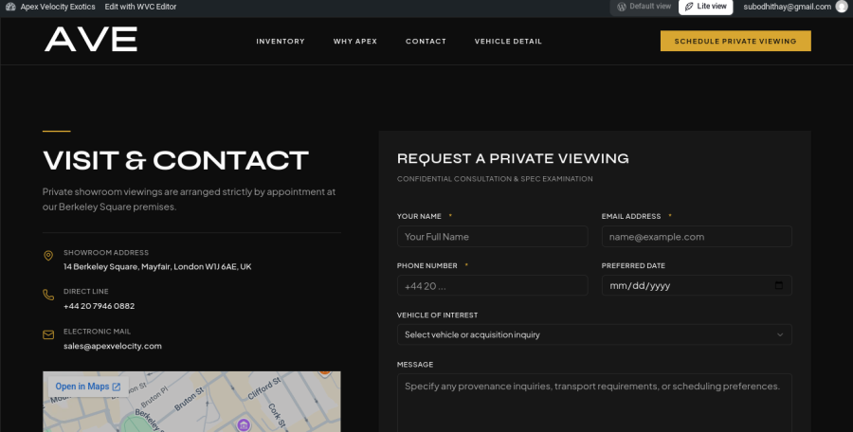Click the +44 20 7946 0882 phone number
This screenshot has width=853, height=432.
pyautogui.click(x=99, y=306)
